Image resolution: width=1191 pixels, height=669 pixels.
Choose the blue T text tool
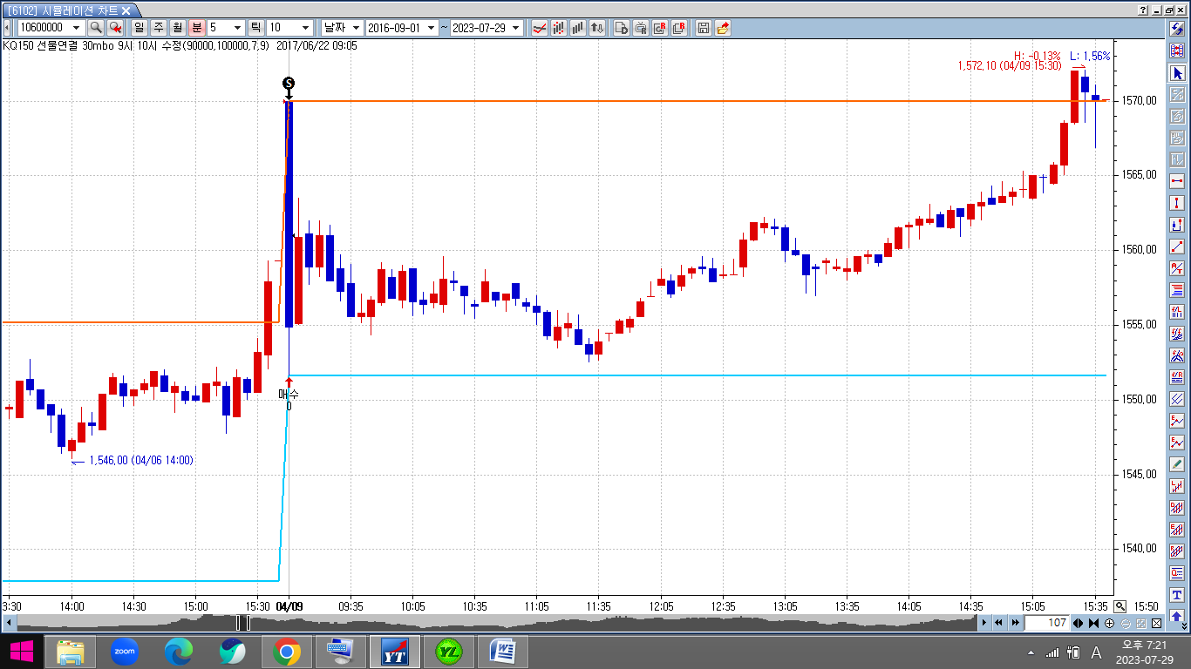pyautogui.click(x=1177, y=595)
